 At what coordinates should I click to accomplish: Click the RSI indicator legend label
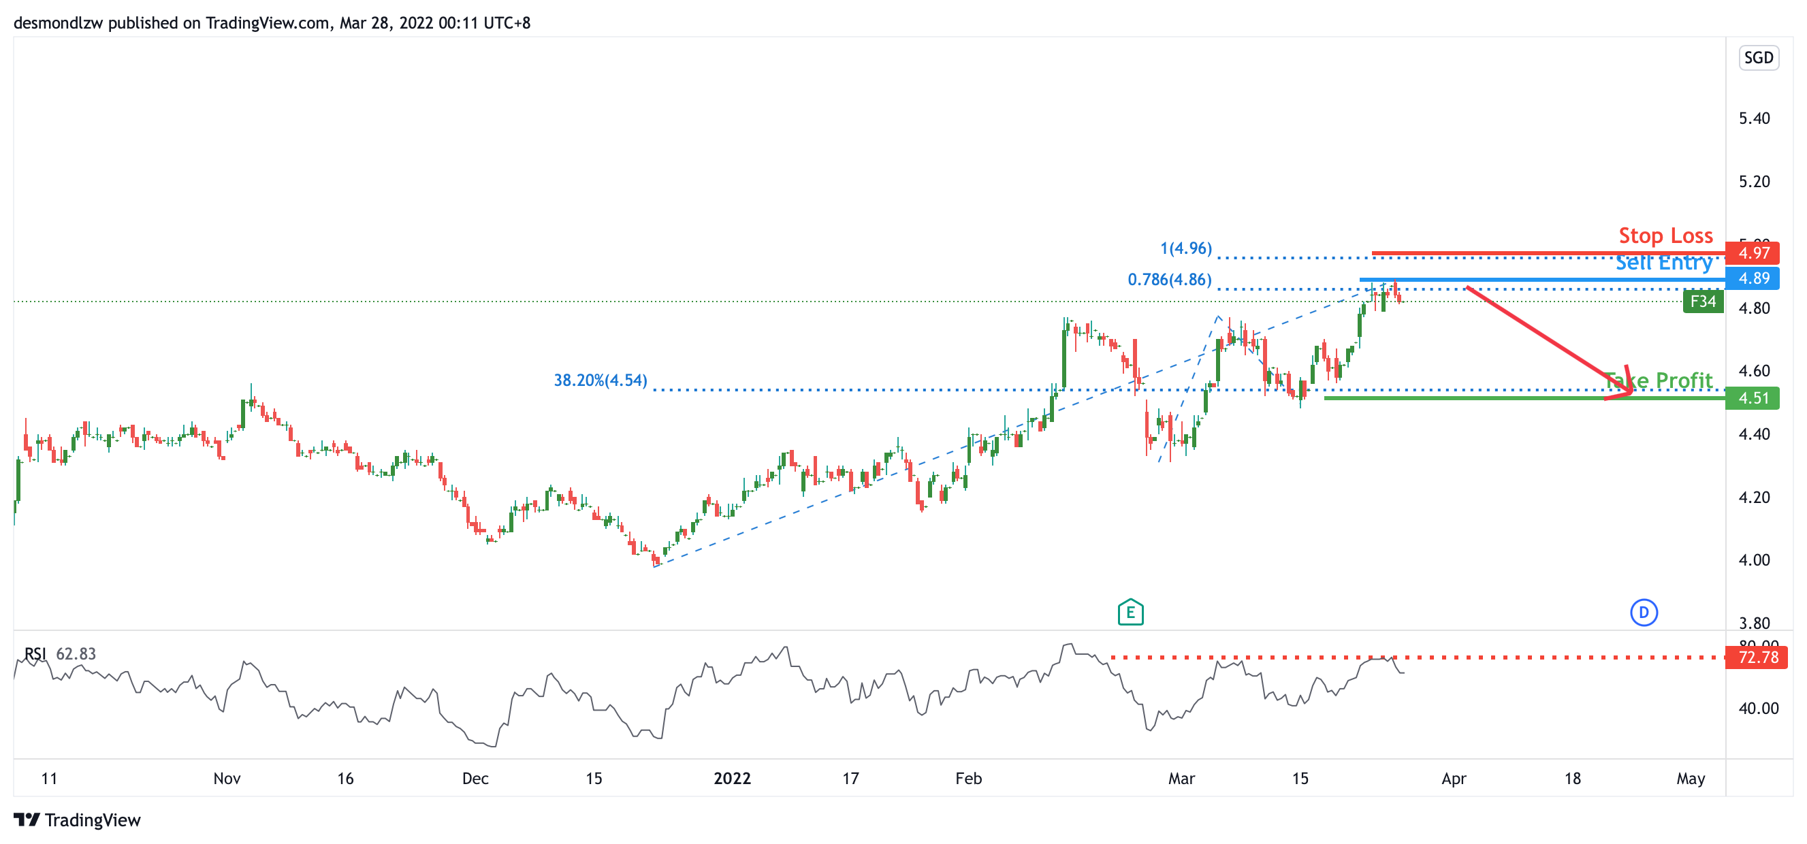click(35, 653)
